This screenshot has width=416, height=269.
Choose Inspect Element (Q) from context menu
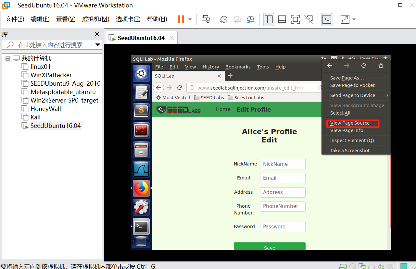[352, 141]
